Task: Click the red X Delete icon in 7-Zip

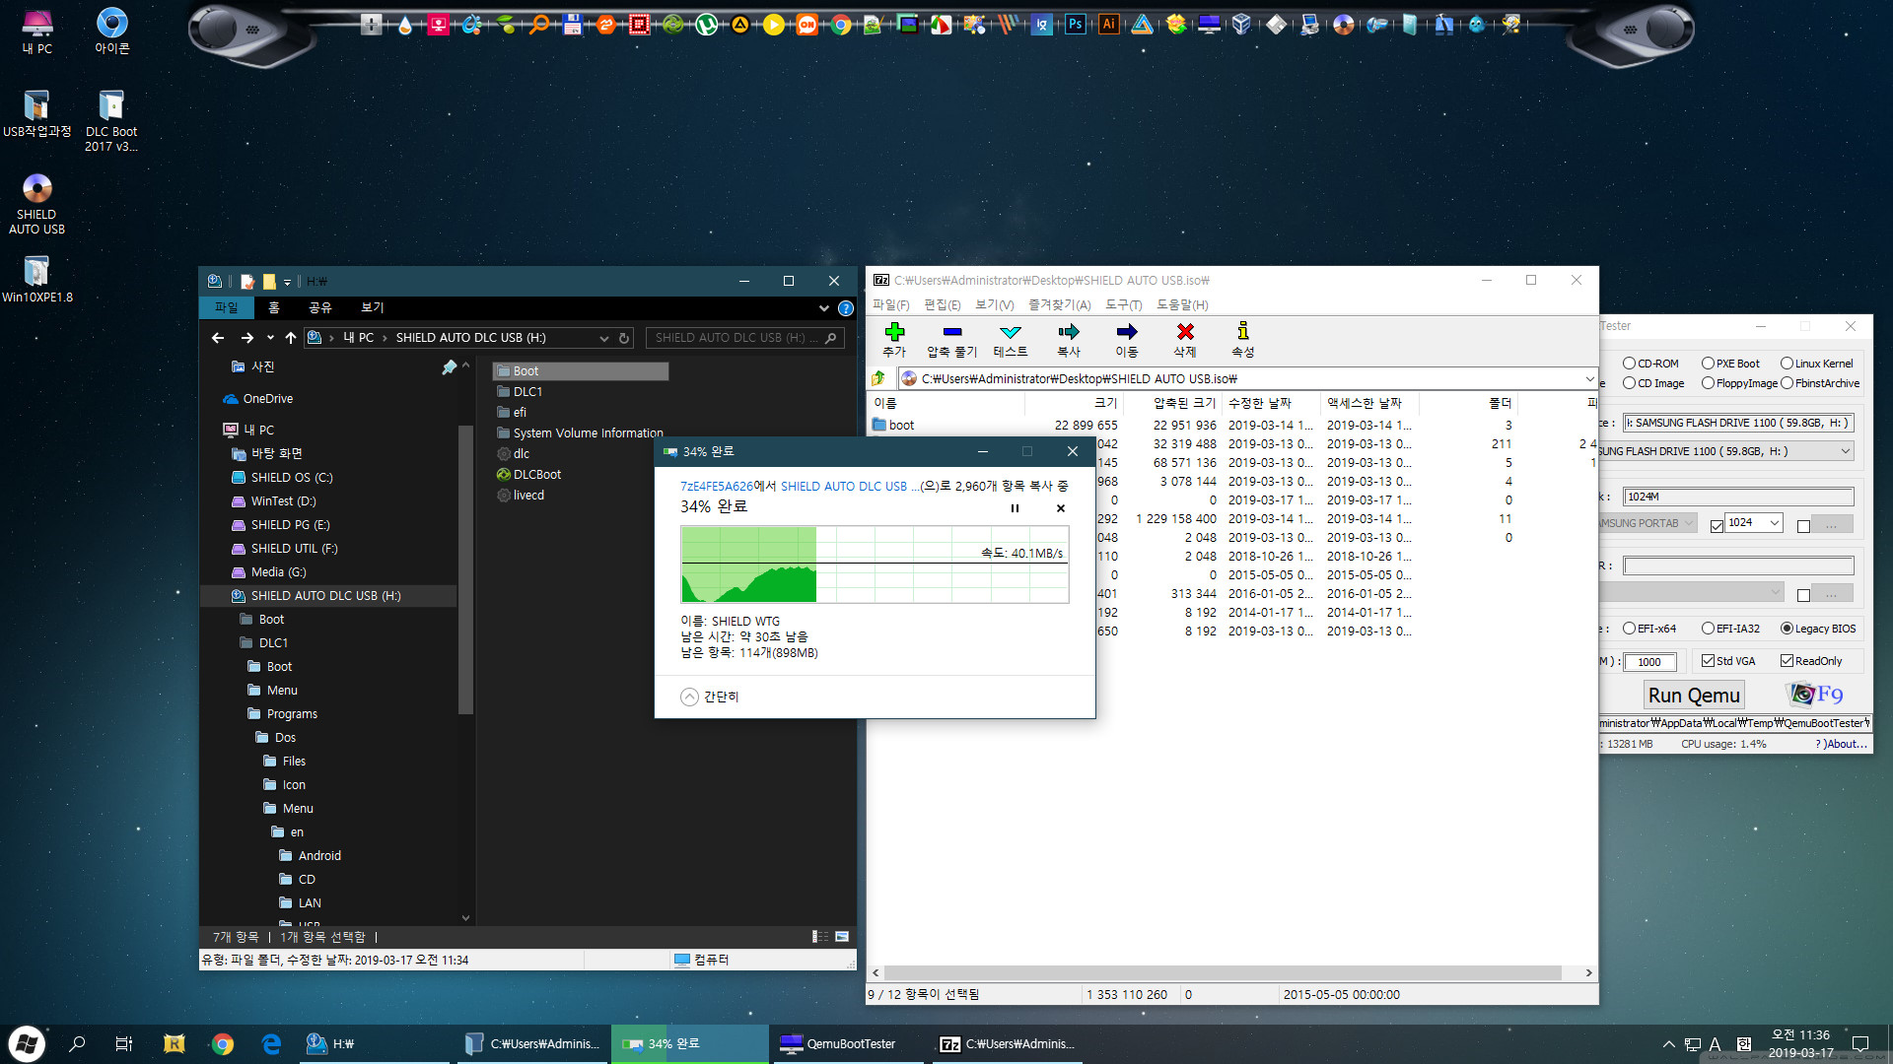Action: (x=1185, y=332)
